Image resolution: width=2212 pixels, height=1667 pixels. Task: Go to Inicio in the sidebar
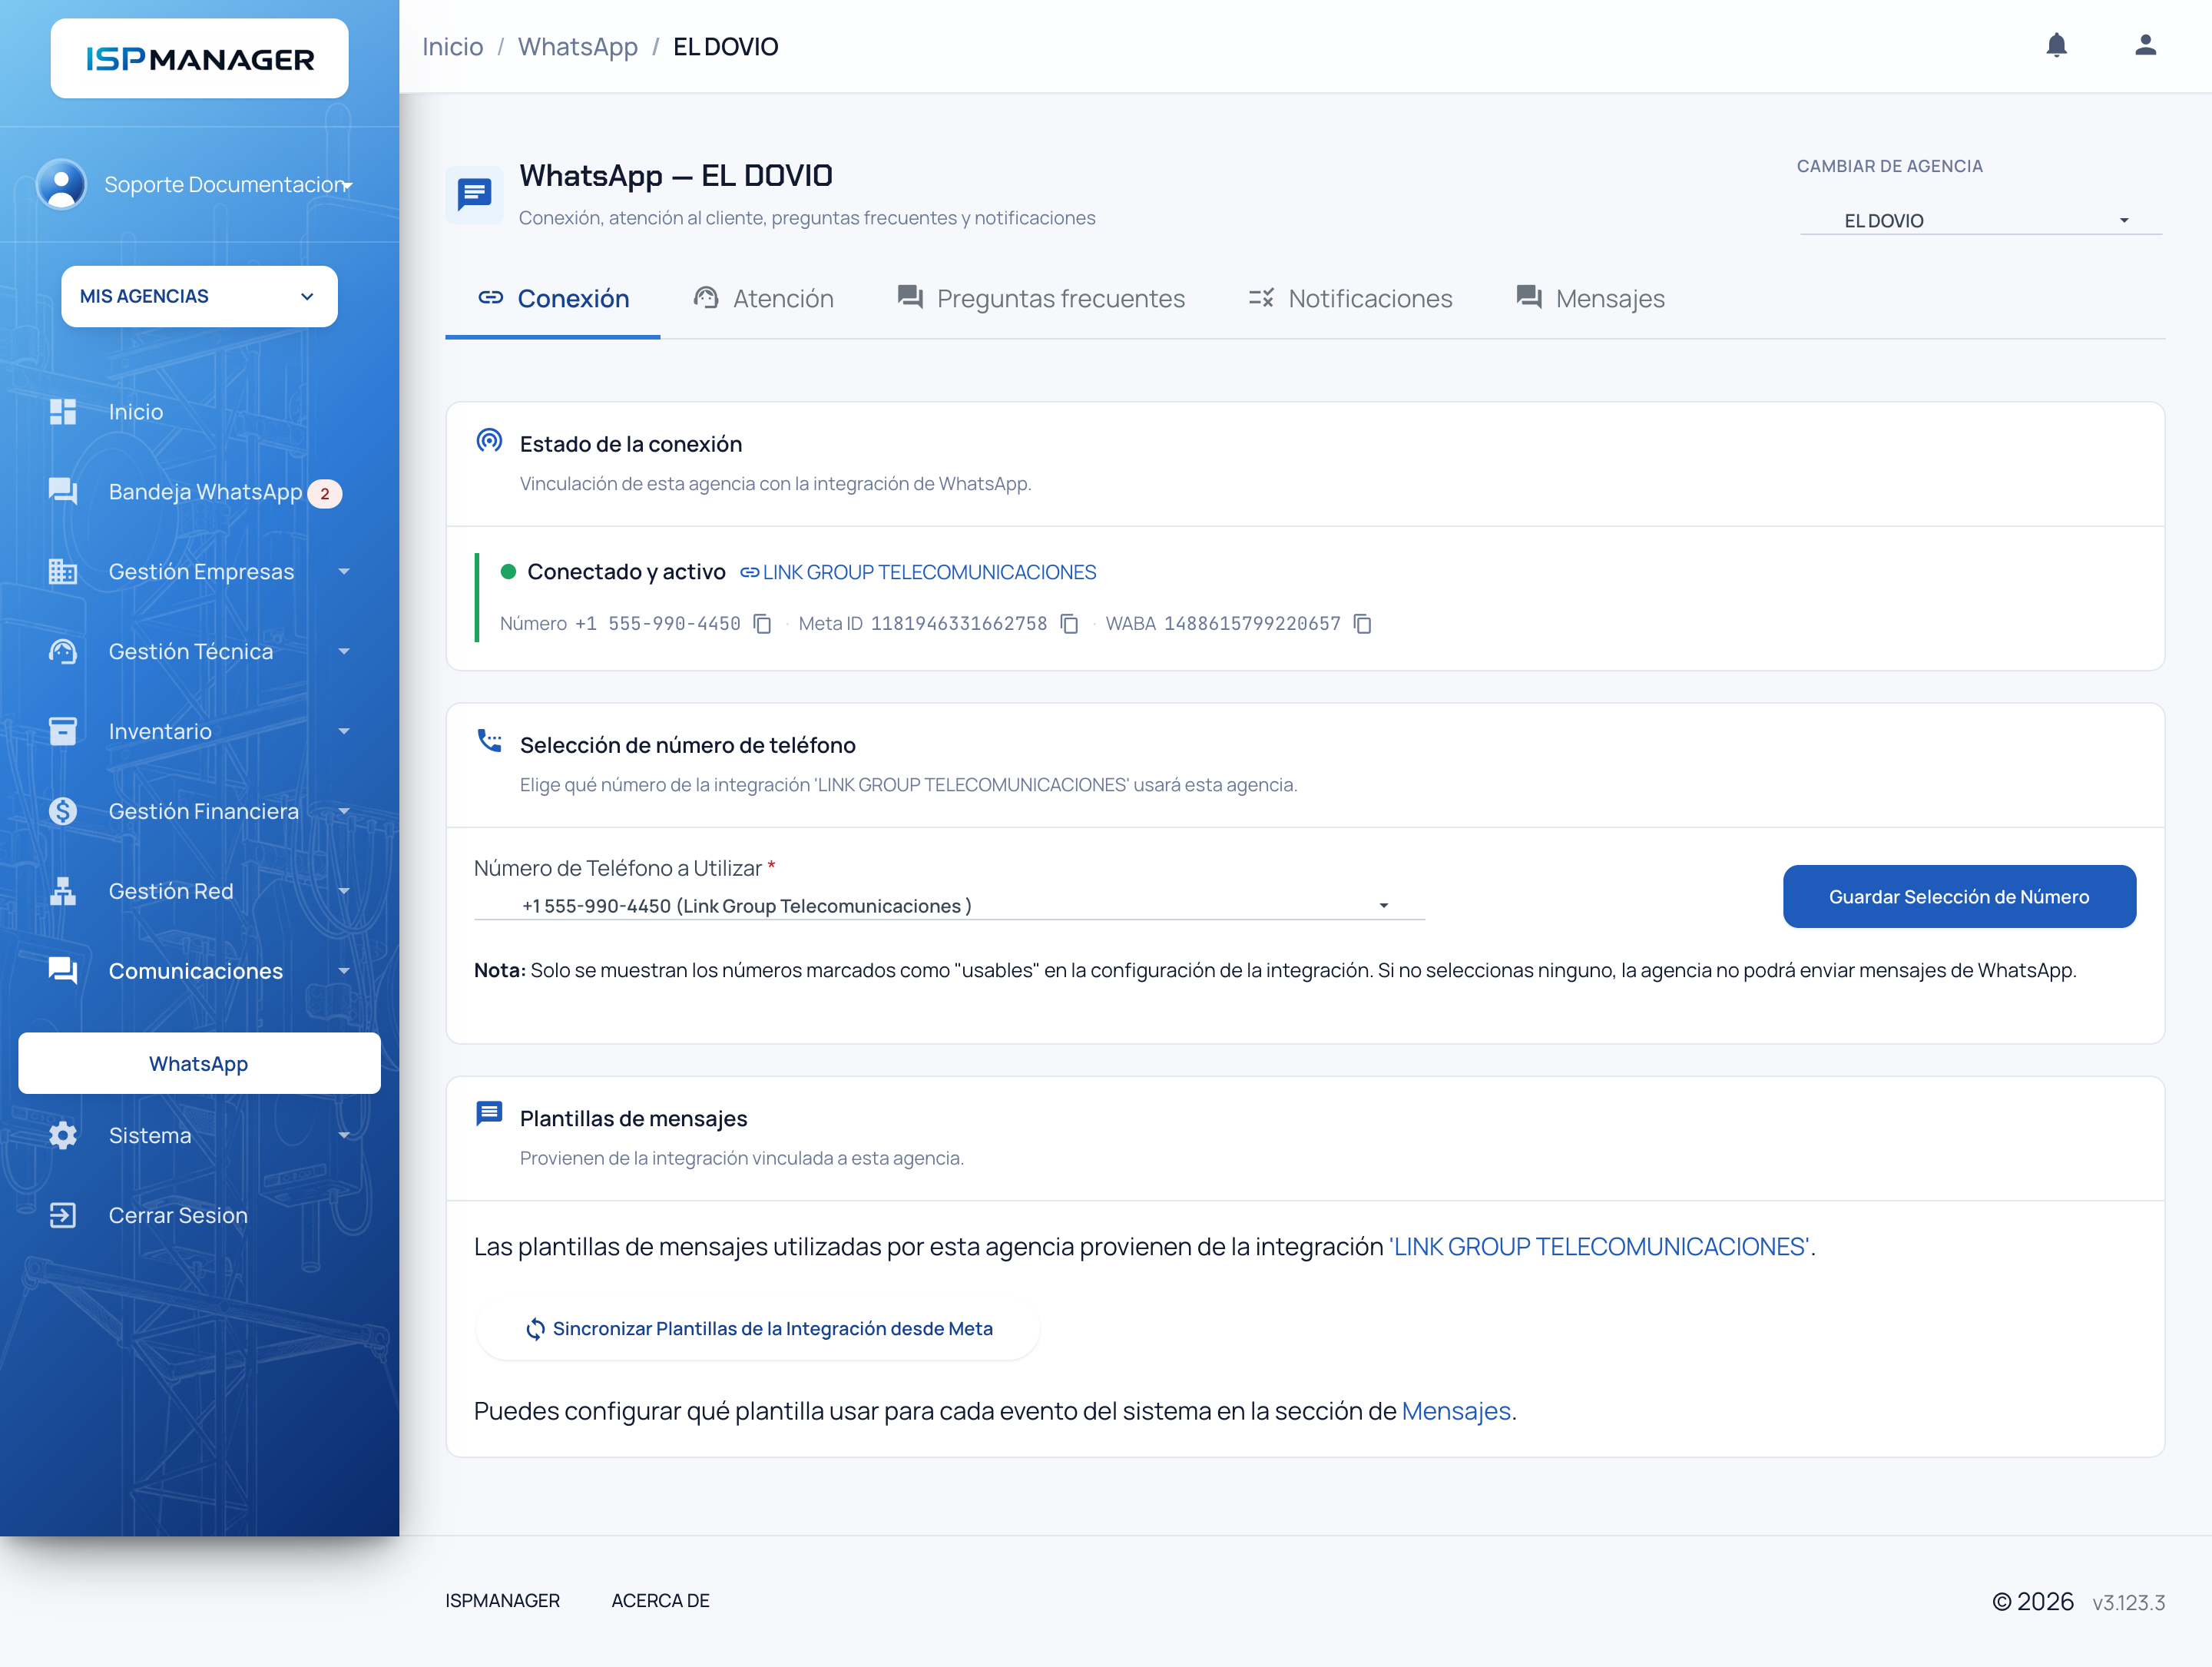pos(135,412)
